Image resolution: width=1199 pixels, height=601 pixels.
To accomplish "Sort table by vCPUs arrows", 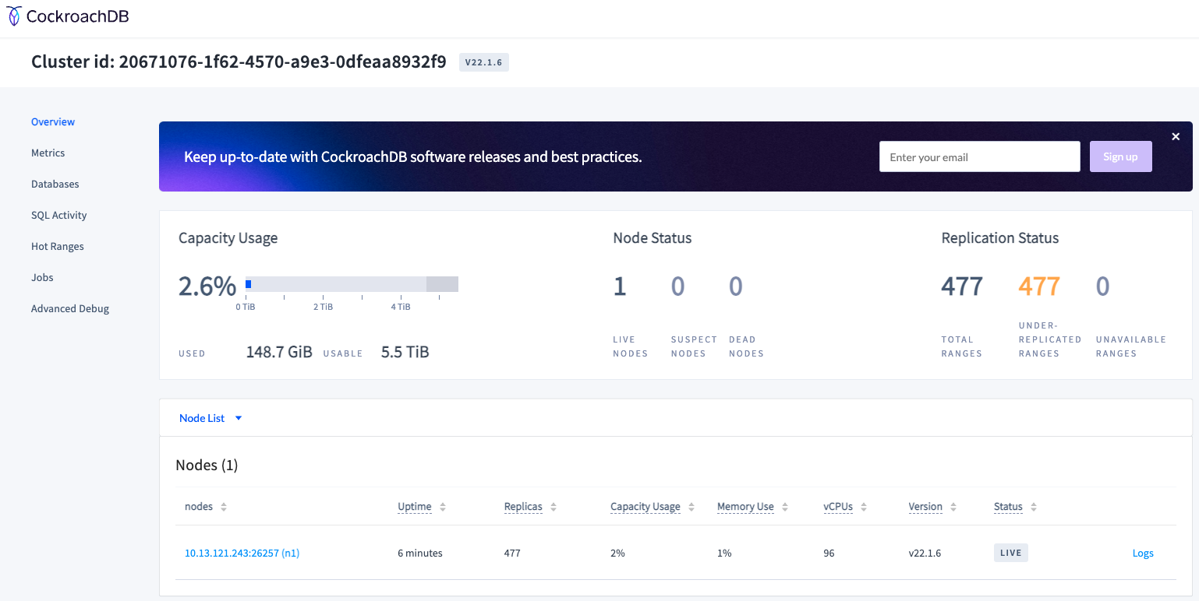I will coord(864,507).
